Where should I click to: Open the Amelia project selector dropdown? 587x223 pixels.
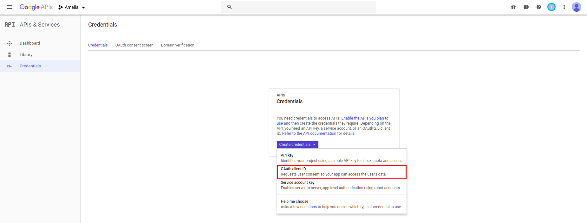(72, 7)
